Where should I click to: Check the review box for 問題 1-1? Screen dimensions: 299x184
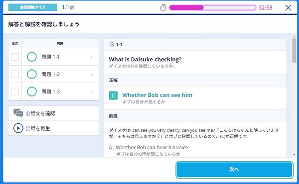click(x=15, y=57)
